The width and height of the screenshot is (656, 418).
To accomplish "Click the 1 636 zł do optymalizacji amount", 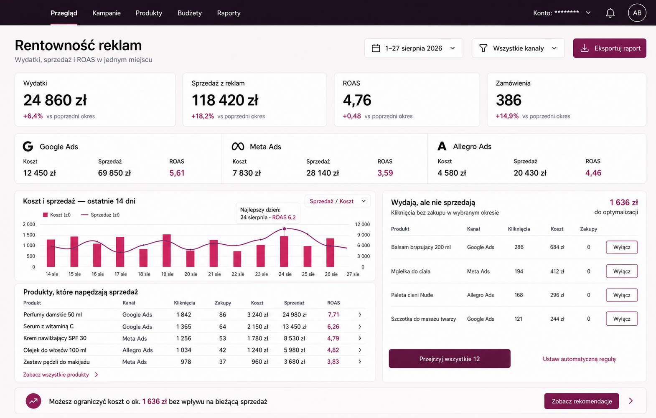I will tap(623, 203).
